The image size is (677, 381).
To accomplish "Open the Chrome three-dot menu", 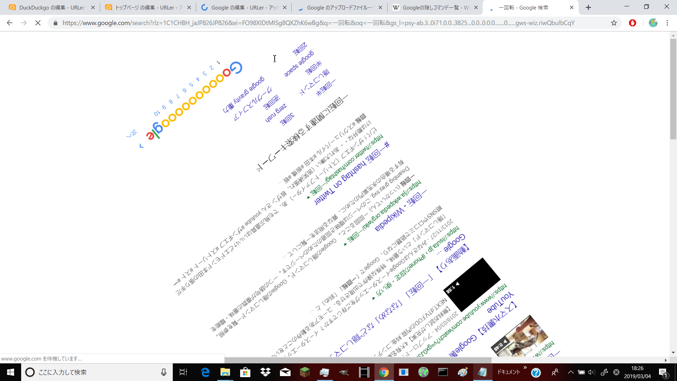I will (667, 23).
